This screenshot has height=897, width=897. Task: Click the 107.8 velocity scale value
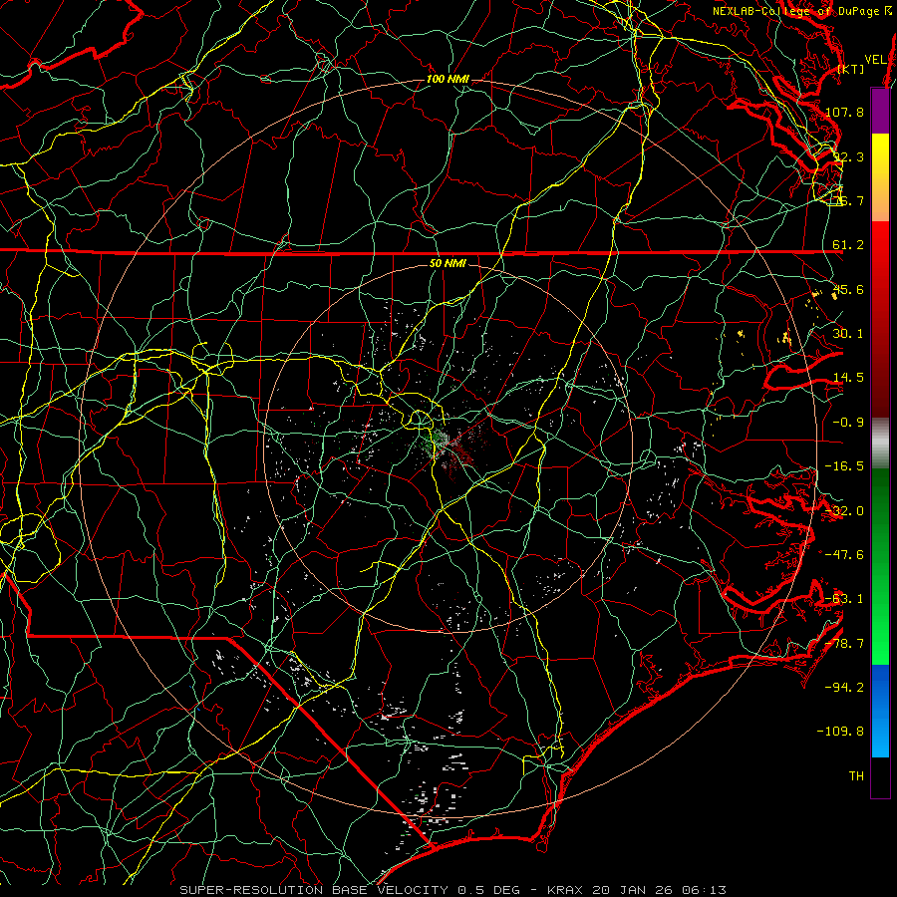click(x=844, y=112)
